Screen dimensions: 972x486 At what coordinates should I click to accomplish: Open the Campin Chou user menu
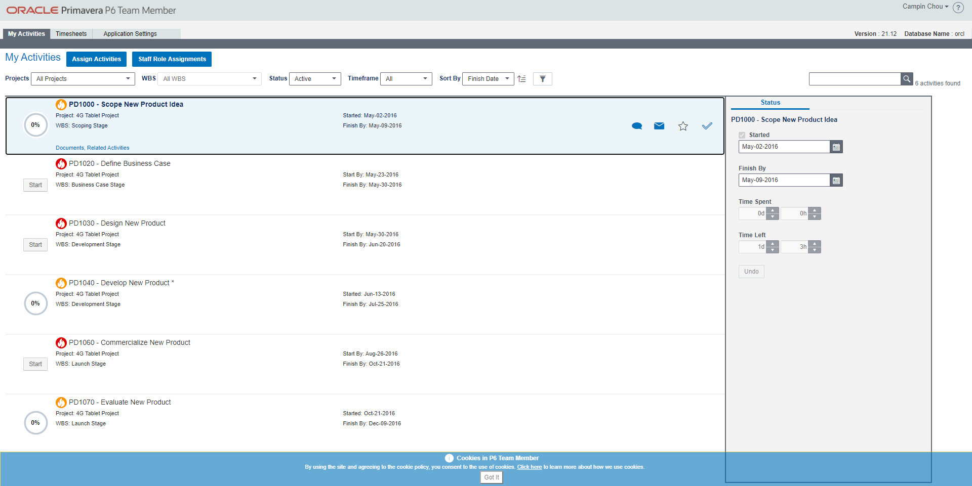[924, 7]
